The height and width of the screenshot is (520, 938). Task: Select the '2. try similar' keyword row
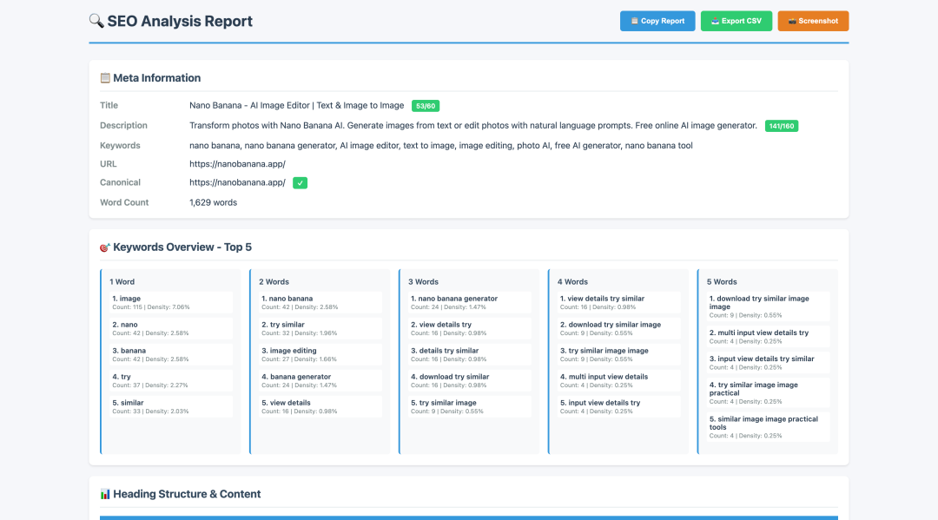point(320,329)
